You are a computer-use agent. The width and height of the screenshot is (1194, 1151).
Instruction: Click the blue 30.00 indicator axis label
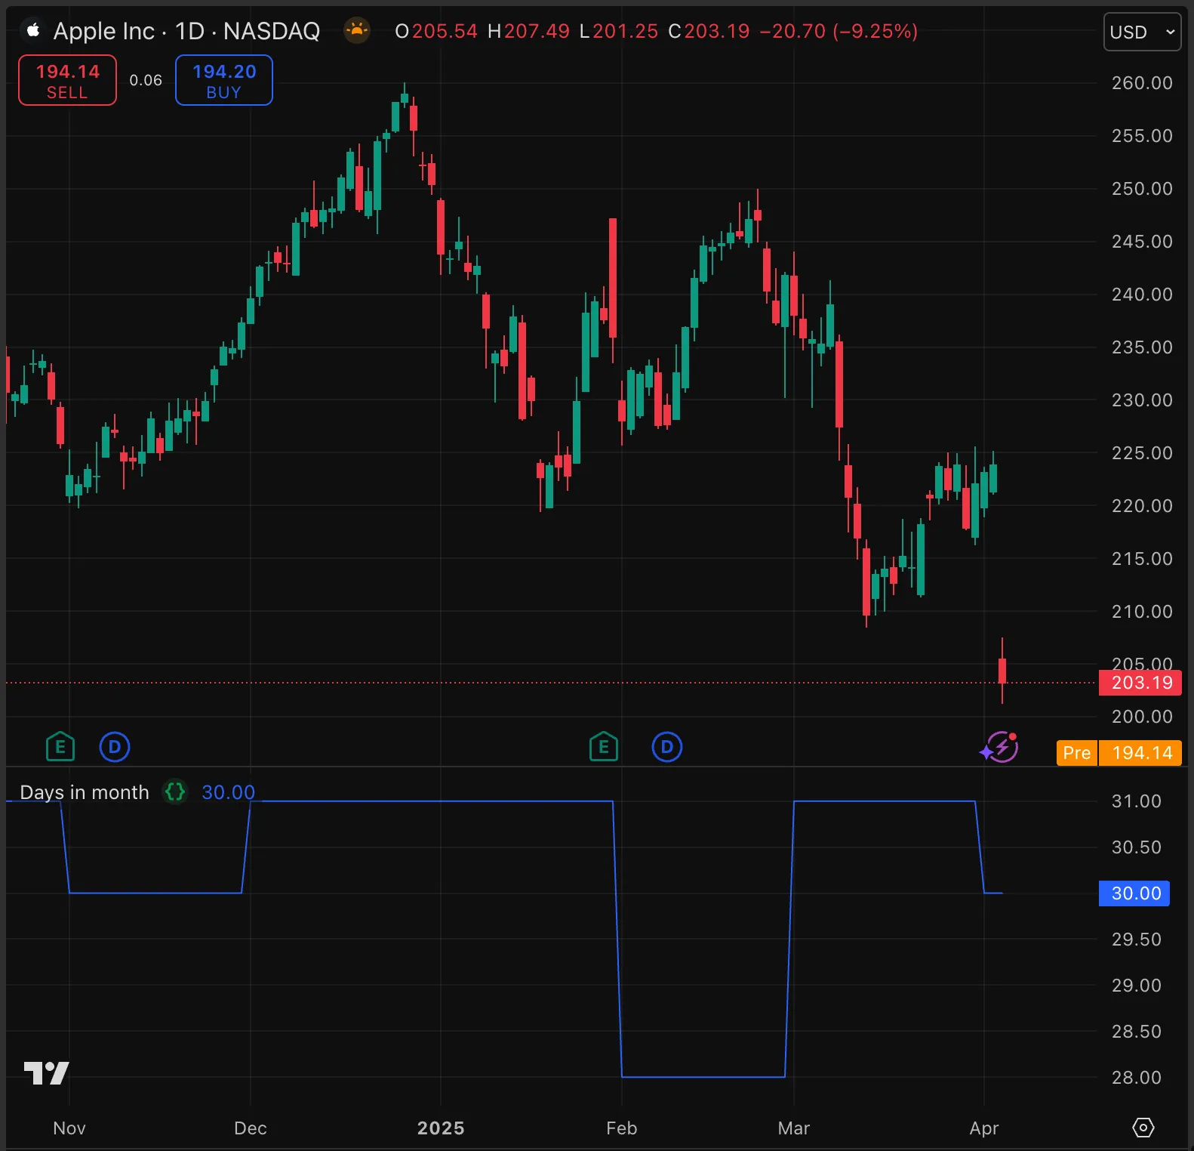pos(1134,893)
